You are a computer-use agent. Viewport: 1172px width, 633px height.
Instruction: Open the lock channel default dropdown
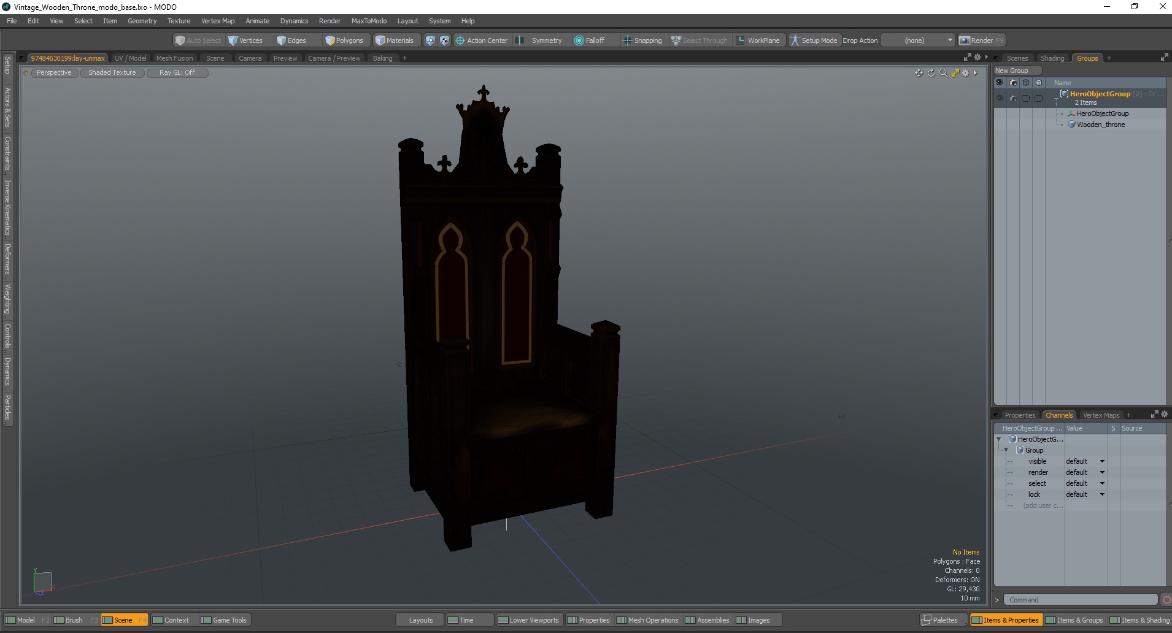tap(1085, 494)
